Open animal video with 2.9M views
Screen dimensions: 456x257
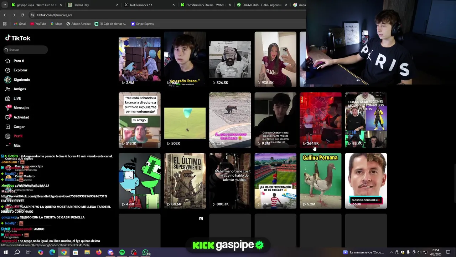[230, 120]
